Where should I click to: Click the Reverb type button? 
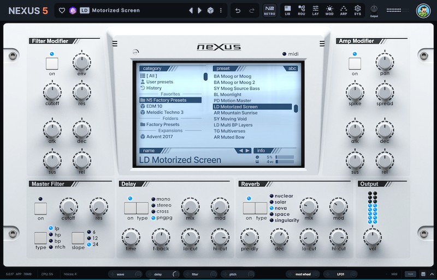click(x=261, y=208)
